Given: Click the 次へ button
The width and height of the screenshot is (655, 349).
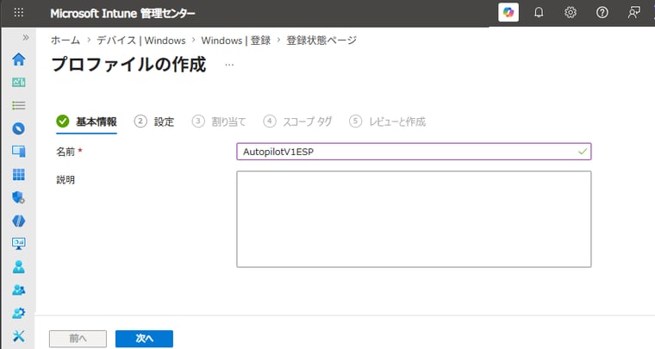Looking at the screenshot, I should 144,339.
